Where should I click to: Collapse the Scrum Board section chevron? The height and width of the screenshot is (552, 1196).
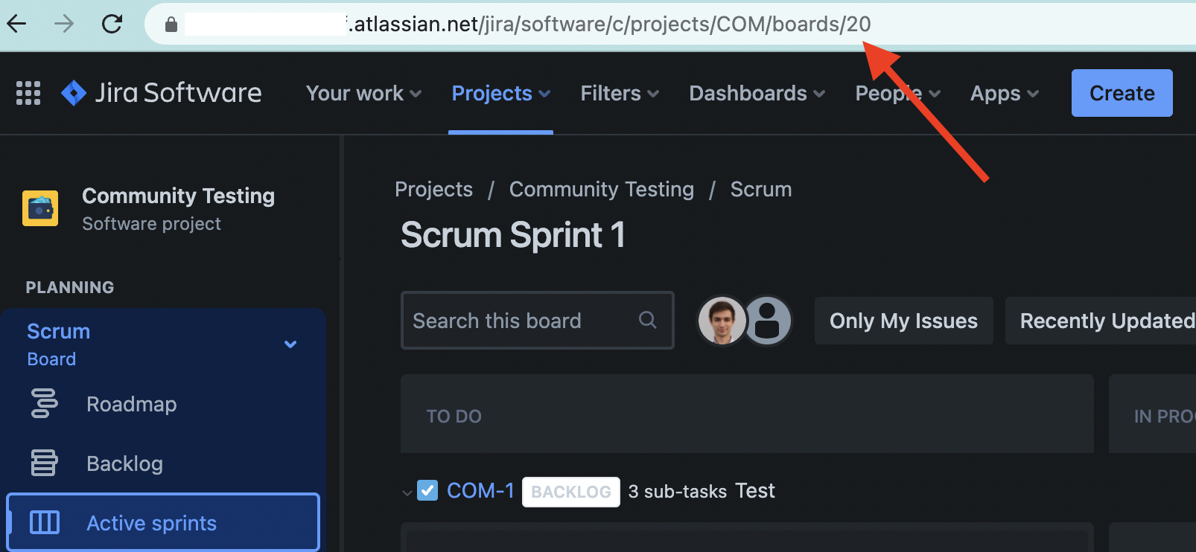pos(290,344)
